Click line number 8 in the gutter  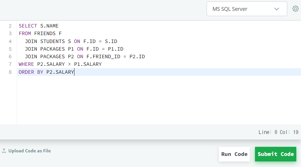point(10,72)
